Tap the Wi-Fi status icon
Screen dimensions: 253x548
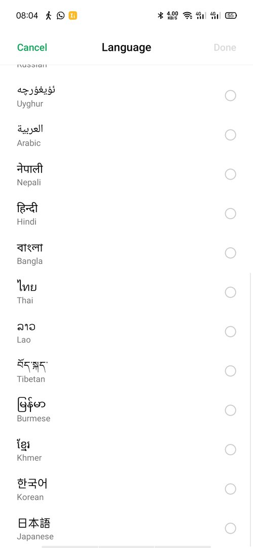(x=188, y=15)
